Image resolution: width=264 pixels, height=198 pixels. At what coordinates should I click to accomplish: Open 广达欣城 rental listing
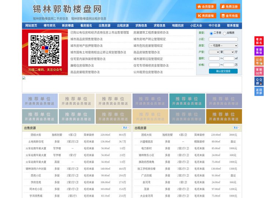[146, 175]
